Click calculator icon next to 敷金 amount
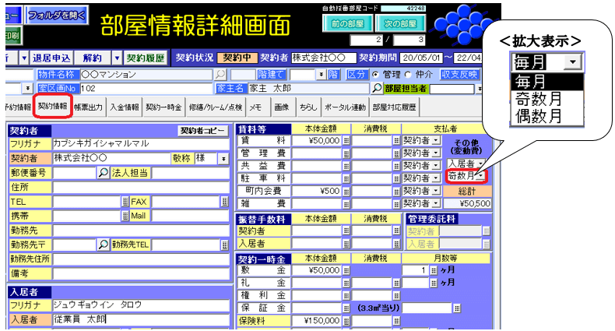This screenshot has height=331, width=615. click(x=346, y=269)
